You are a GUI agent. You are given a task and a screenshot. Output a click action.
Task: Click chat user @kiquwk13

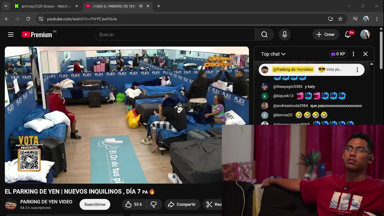tap(283, 96)
